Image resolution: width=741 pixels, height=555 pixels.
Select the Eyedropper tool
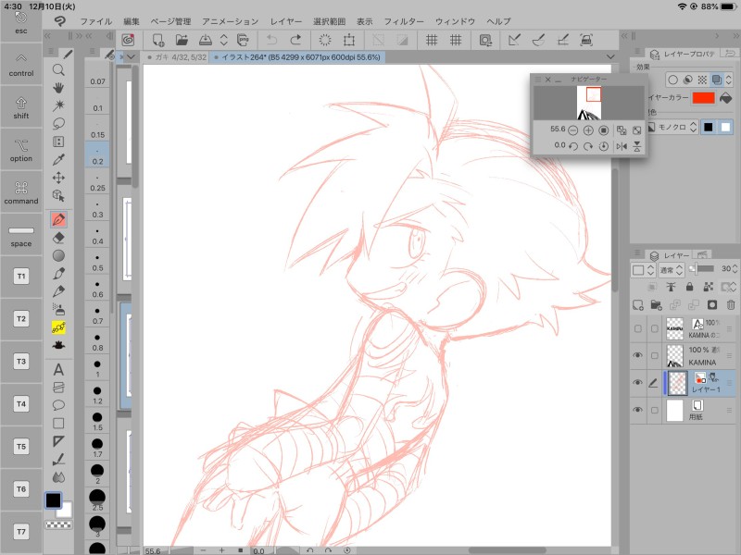[58, 159]
